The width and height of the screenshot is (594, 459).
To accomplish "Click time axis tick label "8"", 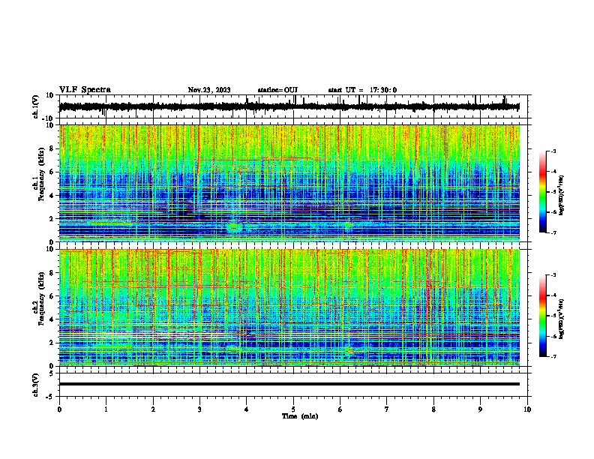I will [433, 409].
